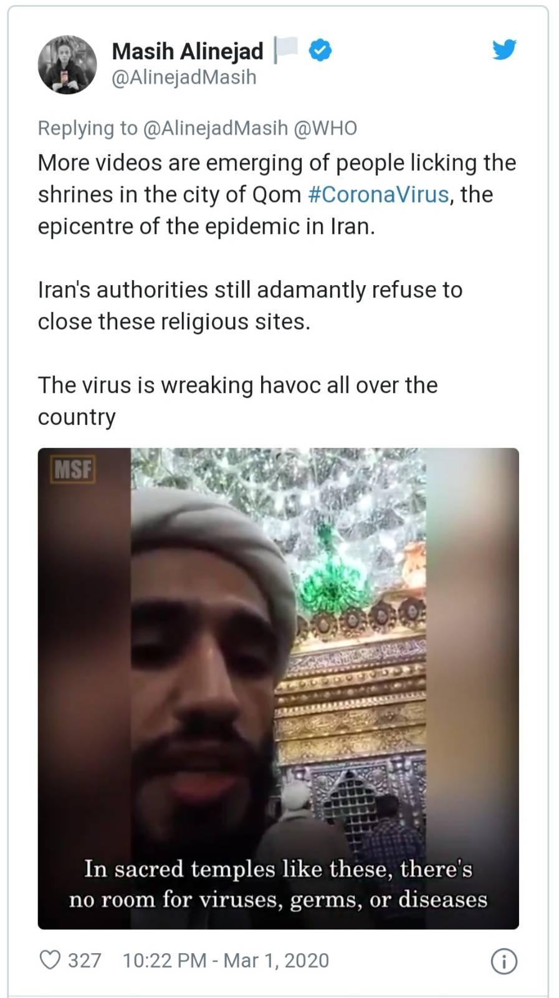Screen dimensions: 559x998
Task: Open the 10:22 PM - Mar 1, 2020 timestamp
Action: [226, 961]
